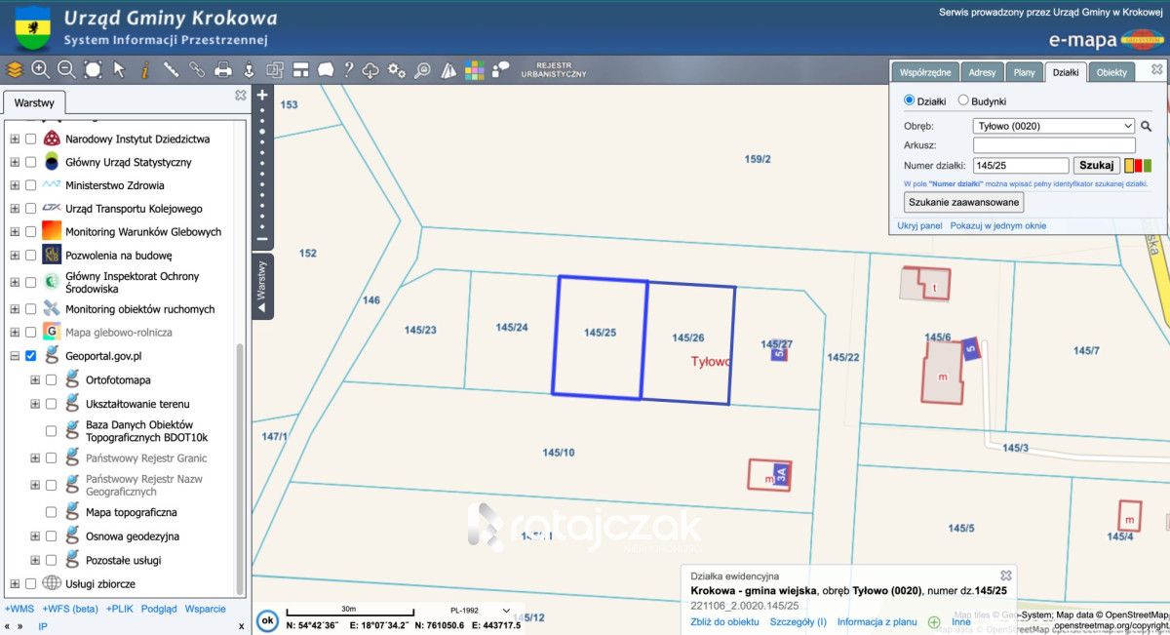Click the Szukaj button

click(x=1097, y=166)
